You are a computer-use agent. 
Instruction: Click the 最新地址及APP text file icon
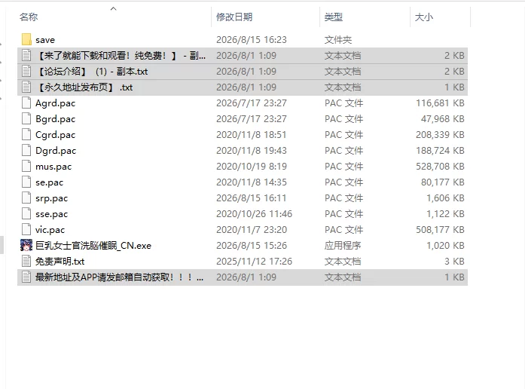point(26,277)
